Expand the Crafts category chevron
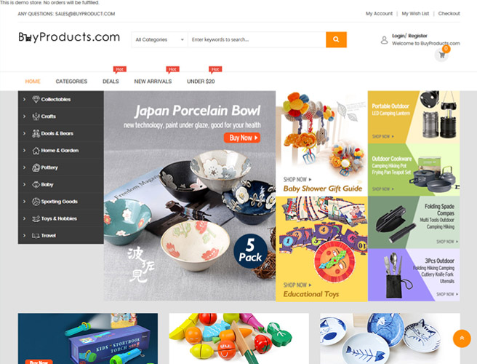 coord(24,116)
